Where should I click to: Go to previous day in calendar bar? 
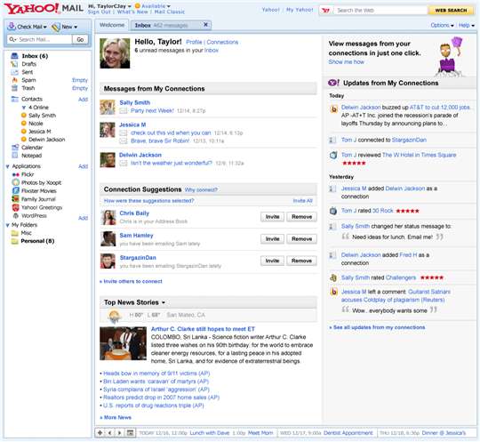tap(109, 432)
